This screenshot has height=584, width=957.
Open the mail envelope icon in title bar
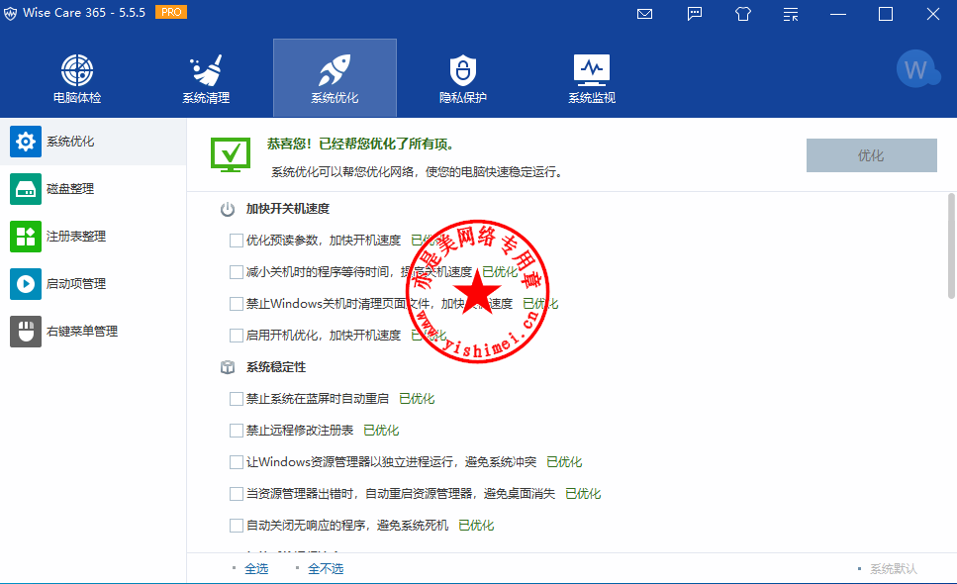coord(644,14)
